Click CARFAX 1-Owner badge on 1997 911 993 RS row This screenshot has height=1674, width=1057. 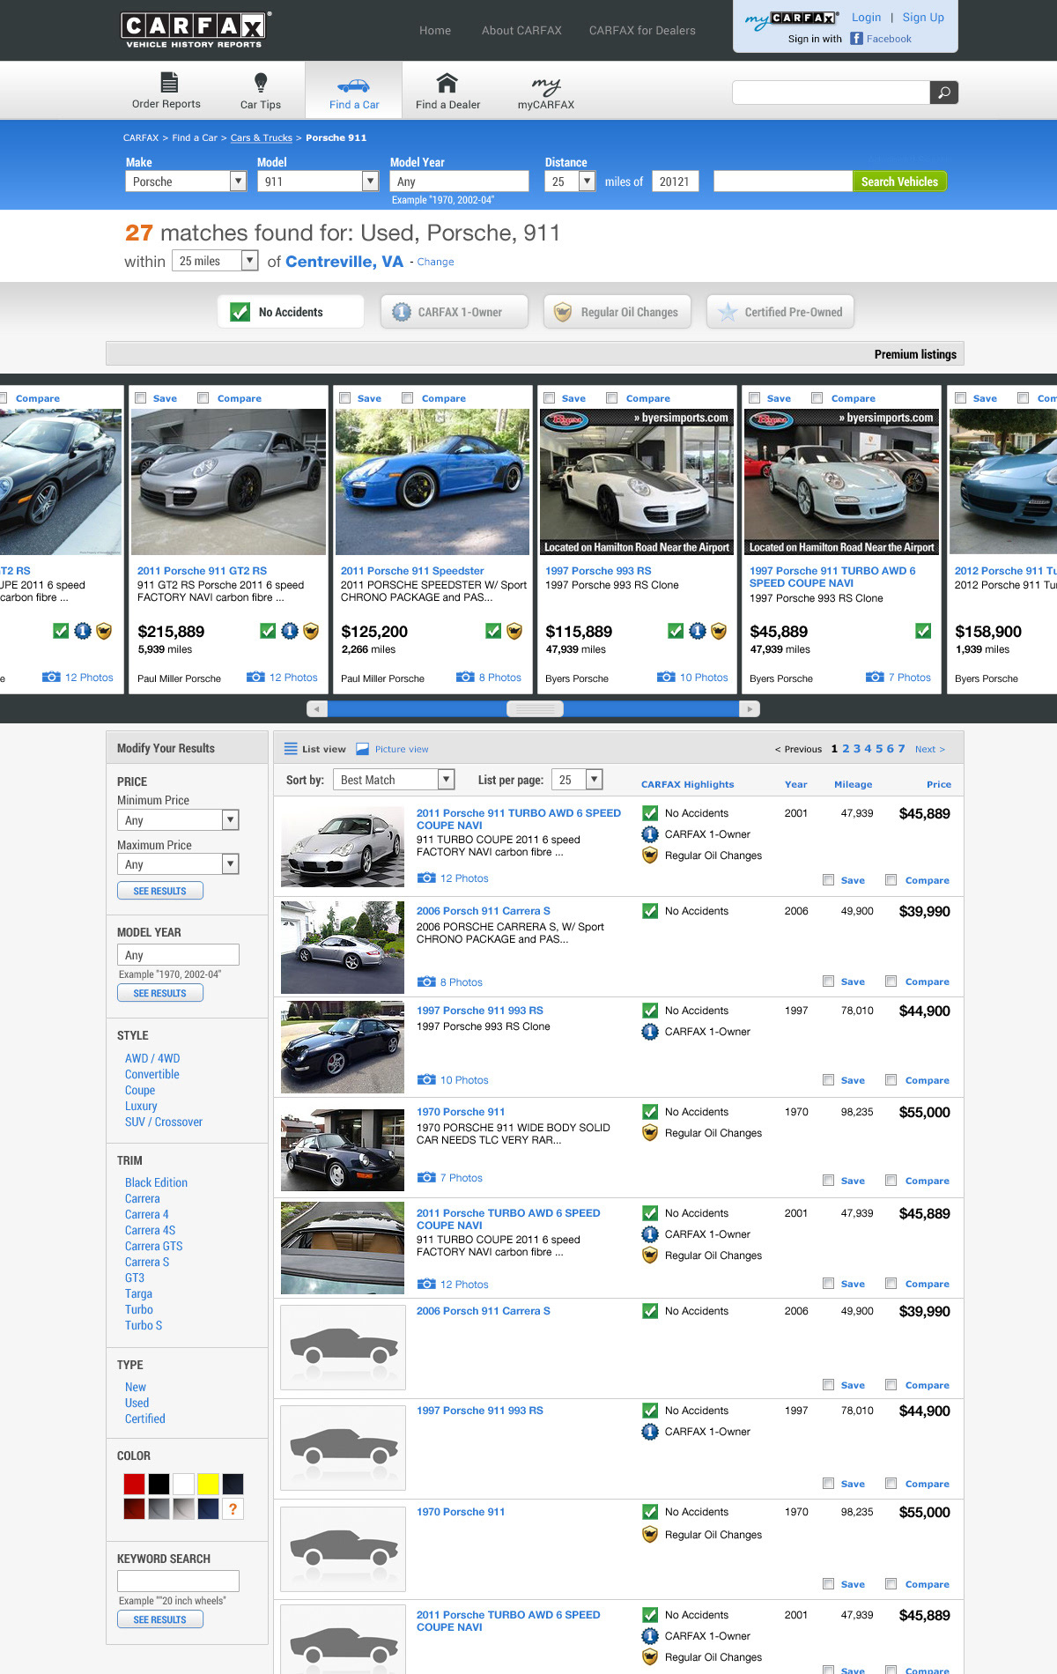click(650, 1032)
